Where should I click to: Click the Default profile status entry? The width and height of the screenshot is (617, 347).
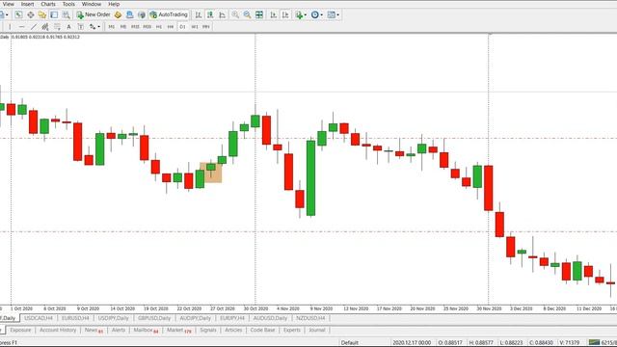point(349,343)
